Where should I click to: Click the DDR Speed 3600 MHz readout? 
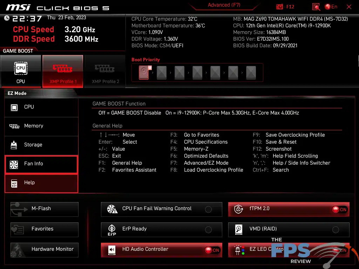56,39
